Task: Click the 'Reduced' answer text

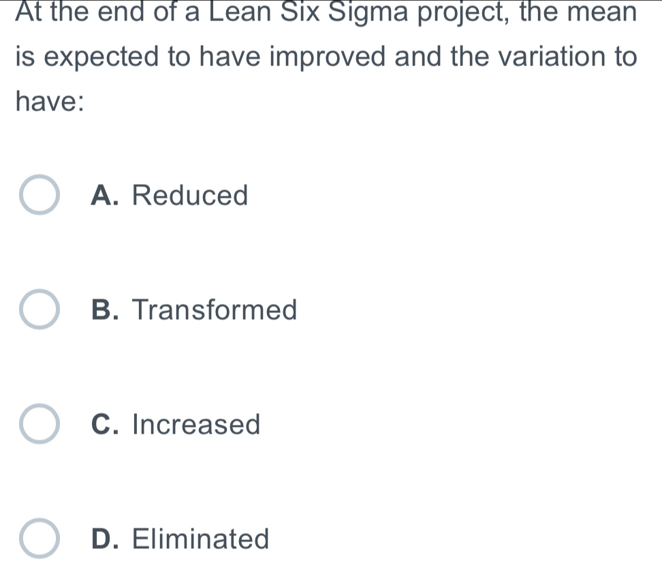Action: (x=190, y=196)
